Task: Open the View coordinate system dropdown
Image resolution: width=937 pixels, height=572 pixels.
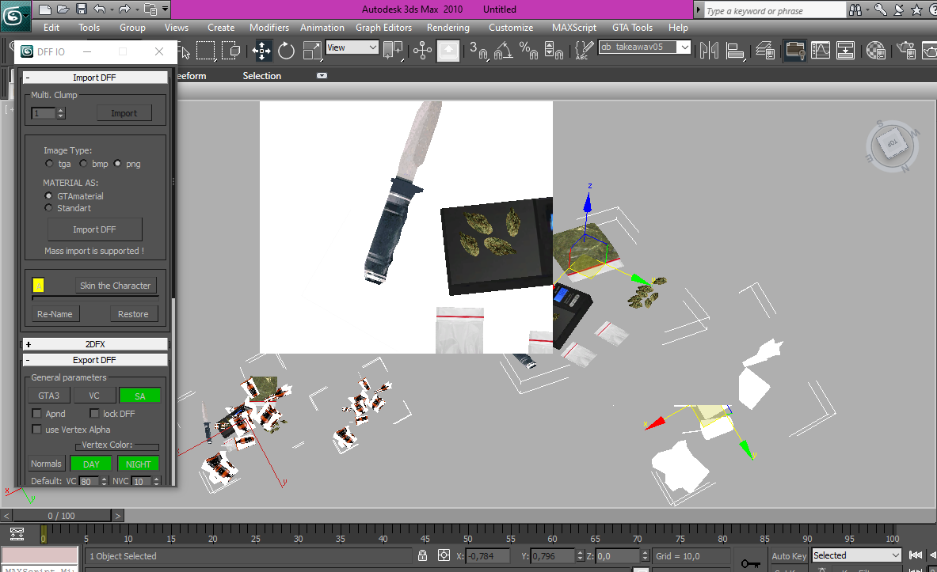Action: pyautogui.click(x=352, y=47)
